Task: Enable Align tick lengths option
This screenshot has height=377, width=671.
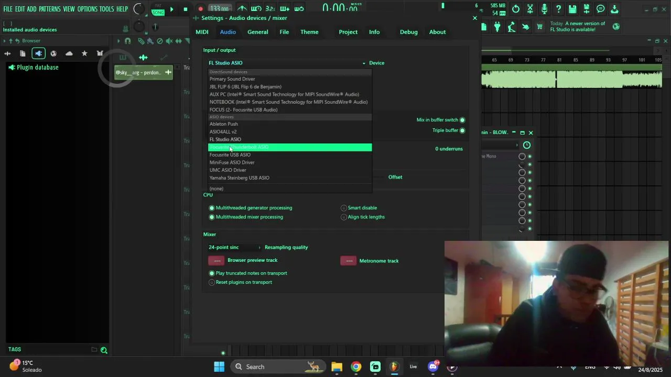Action: coord(344,217)
